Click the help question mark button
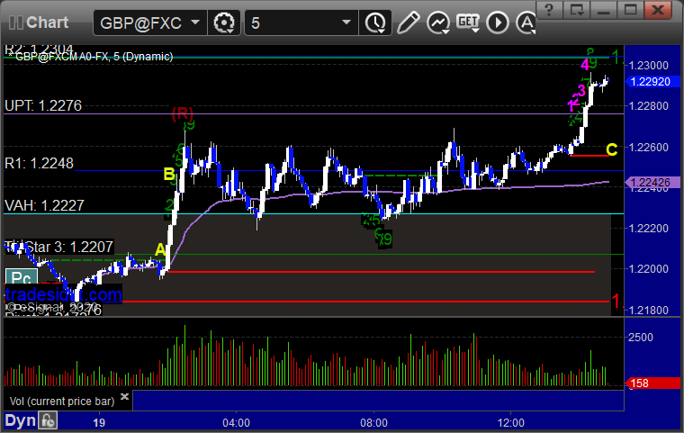The height and width of the screenshot is (433, 684). point(549,9)
